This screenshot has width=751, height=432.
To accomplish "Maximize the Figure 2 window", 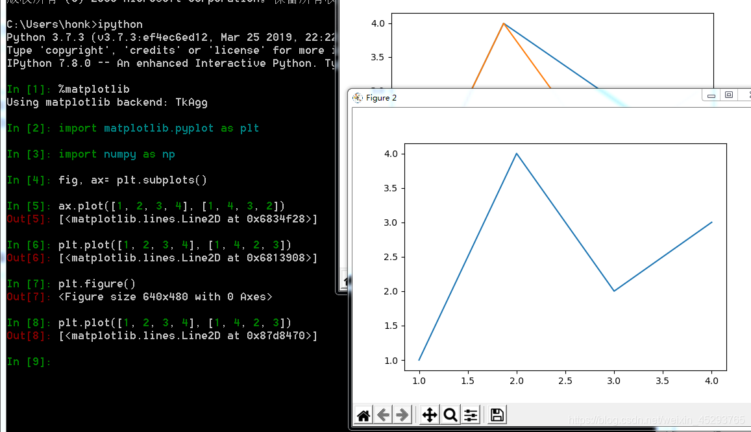I will (728, 95).
